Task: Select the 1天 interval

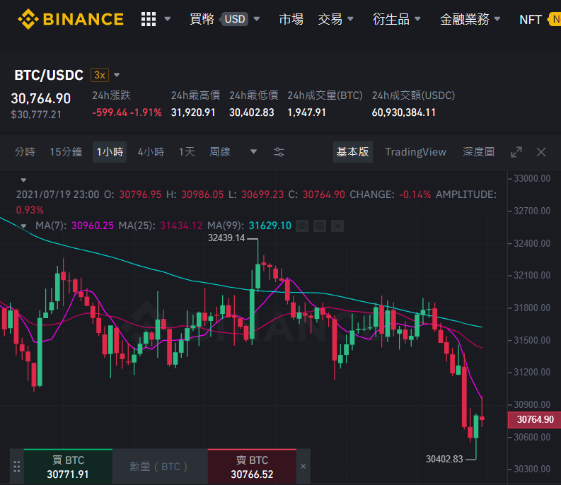Action: tap(186, 152)
